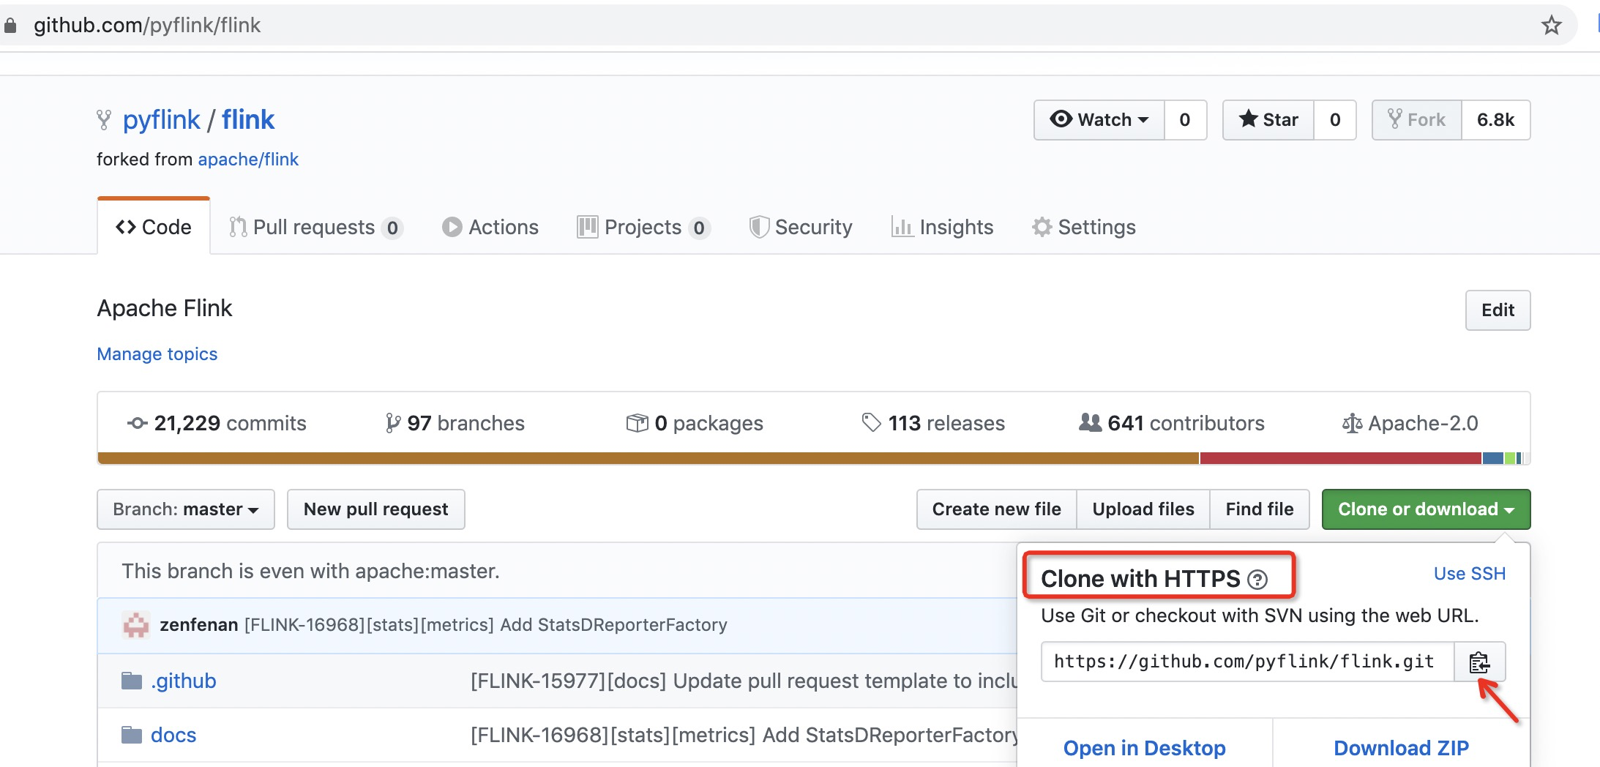The height and width of the screenshot is (767, 1600).
Task: Click Find file button
Action: click(1260, 509)
